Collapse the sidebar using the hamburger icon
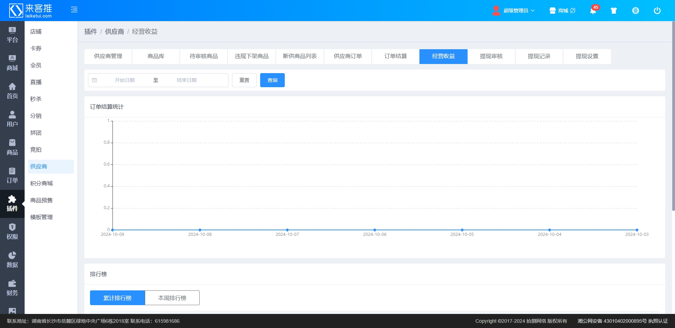 (74, 10)
